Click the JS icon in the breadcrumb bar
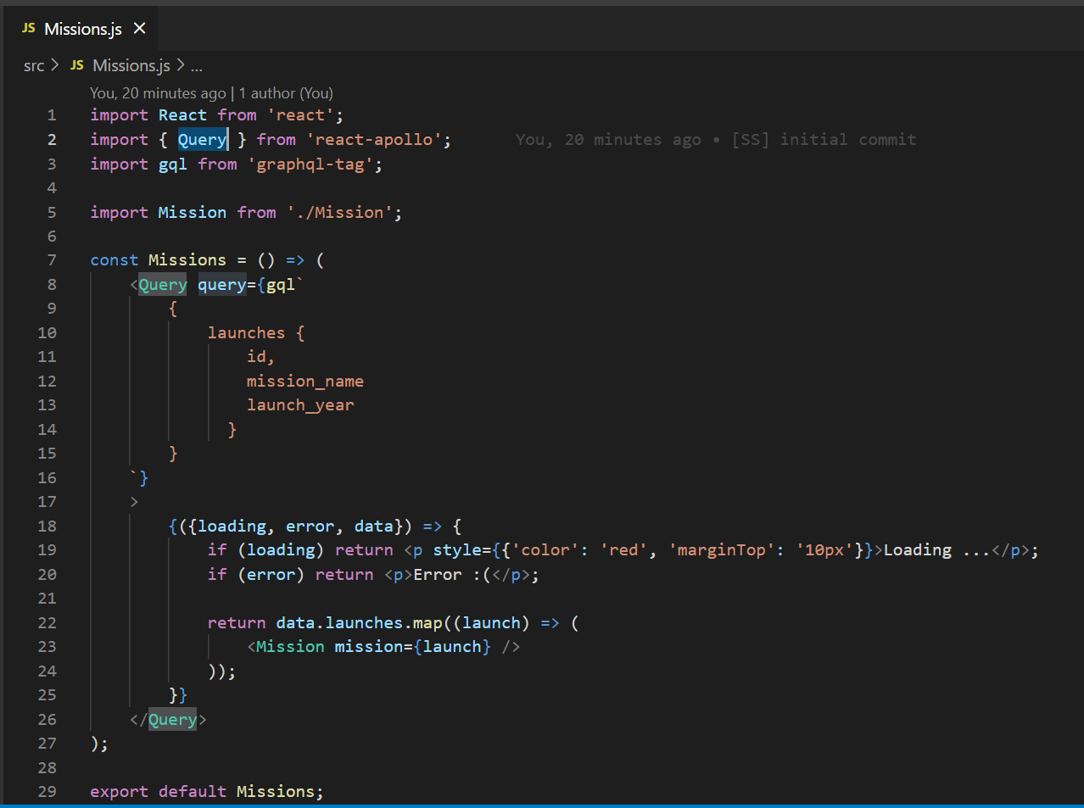This screenshot has height=808, width=1084. [x=75, y=65]
